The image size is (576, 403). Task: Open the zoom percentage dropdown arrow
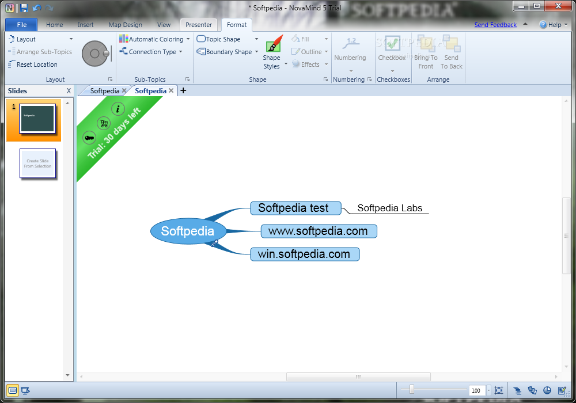[x=488, y=390]
